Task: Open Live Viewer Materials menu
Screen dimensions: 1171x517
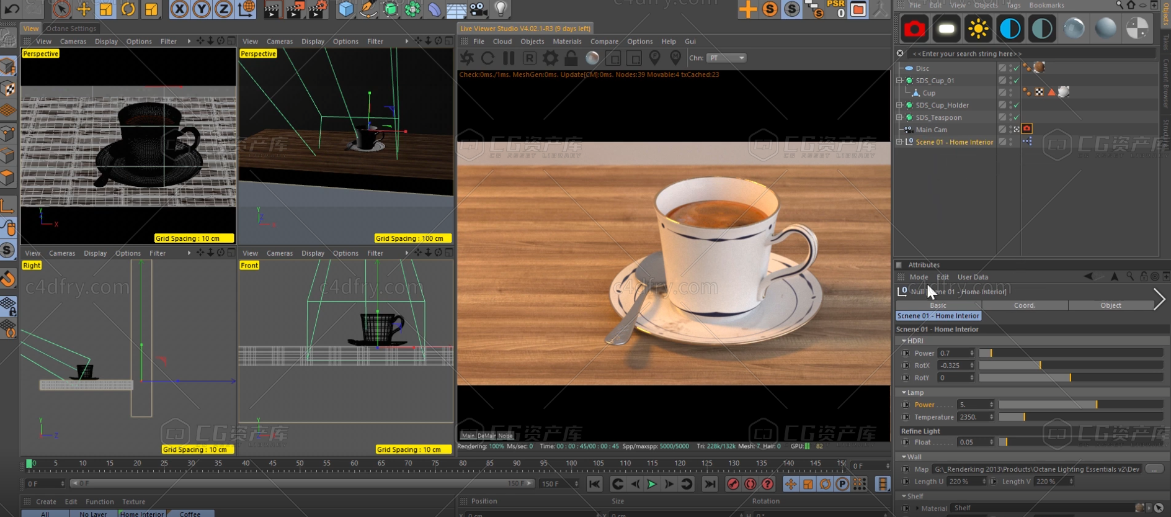Action: pyautogui.click(x=567, y=42)
